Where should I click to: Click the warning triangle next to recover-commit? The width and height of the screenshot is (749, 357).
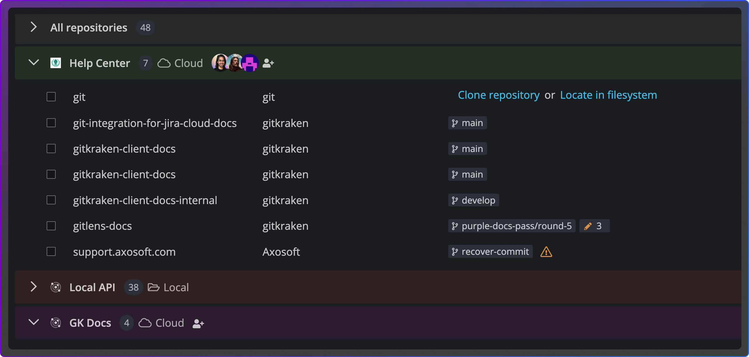tap(546, 252)
